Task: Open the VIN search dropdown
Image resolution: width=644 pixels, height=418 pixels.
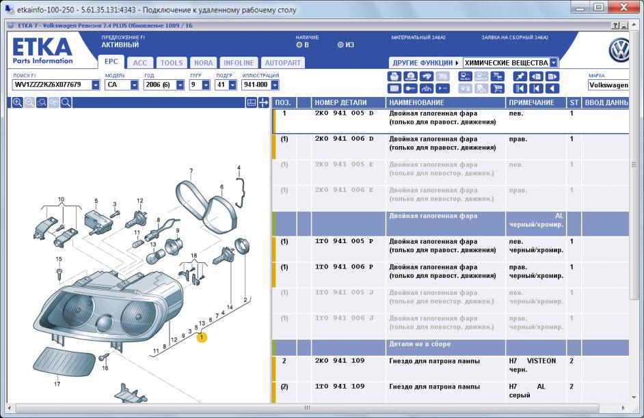Action: (95, 85)
